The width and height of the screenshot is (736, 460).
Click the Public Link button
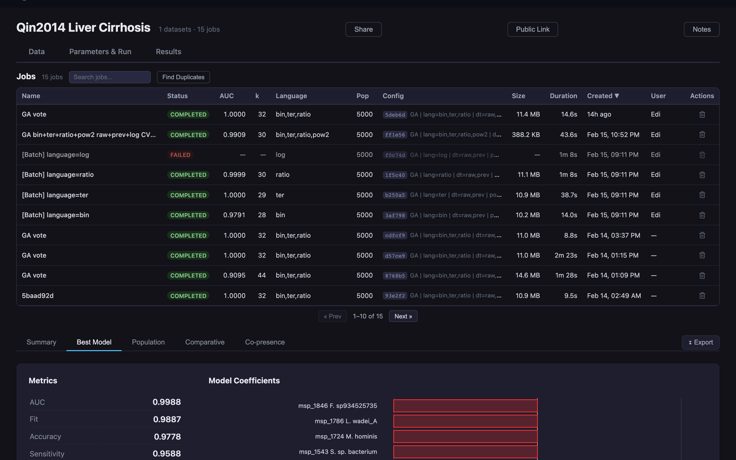(532, 29)
